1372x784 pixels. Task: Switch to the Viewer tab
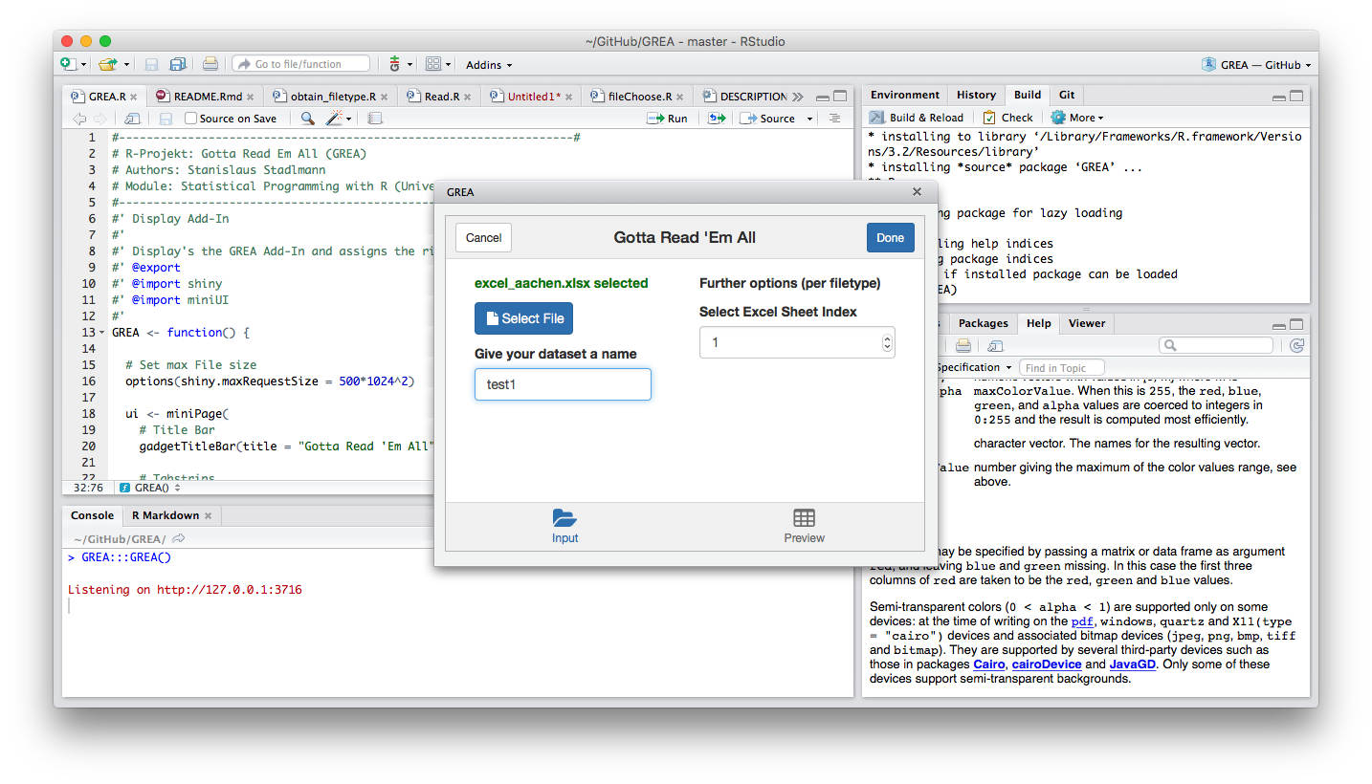click(x=1087, y=323)
